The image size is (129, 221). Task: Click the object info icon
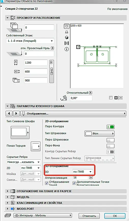coord(67,49)
